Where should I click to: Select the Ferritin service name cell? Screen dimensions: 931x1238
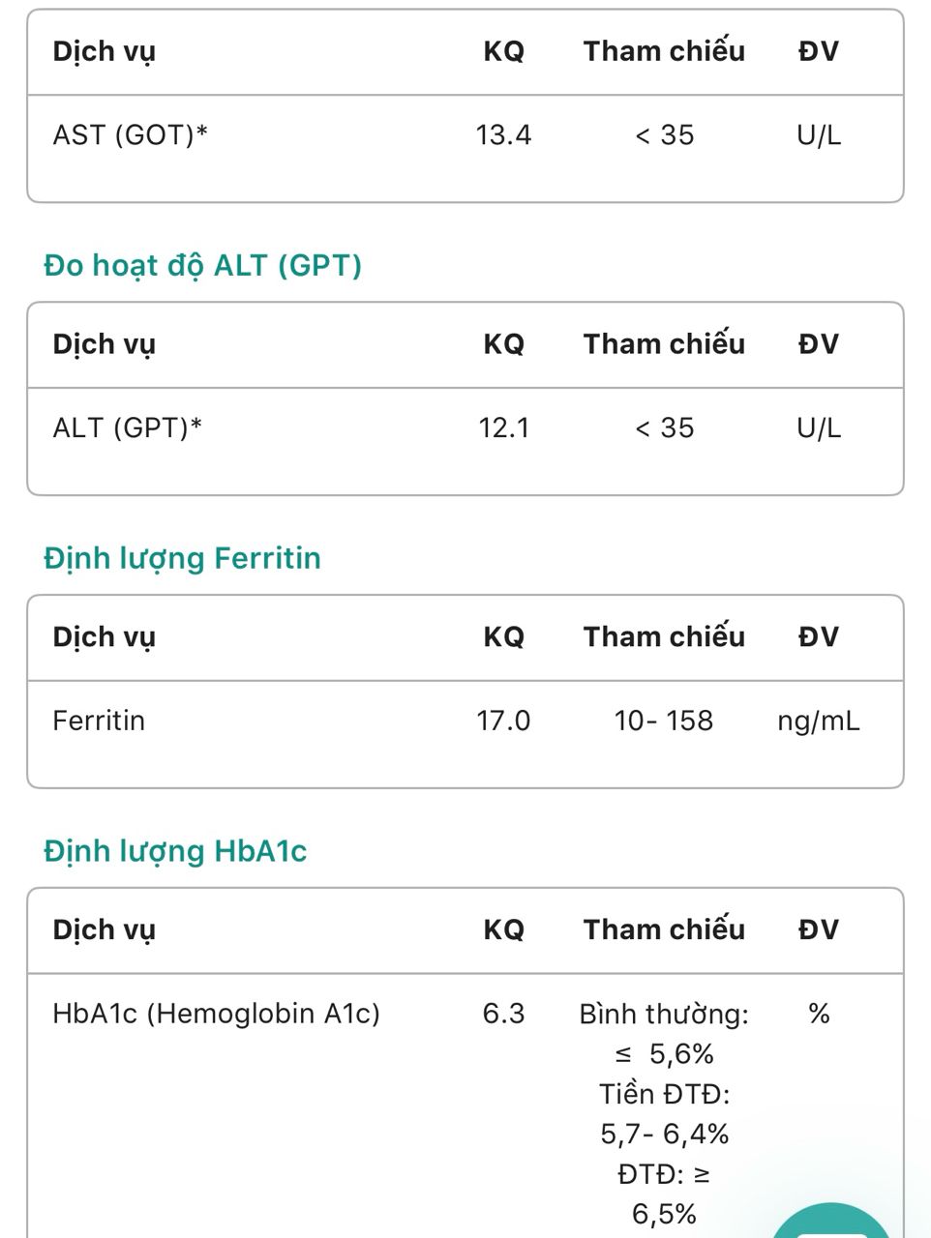tap(99, 721)
